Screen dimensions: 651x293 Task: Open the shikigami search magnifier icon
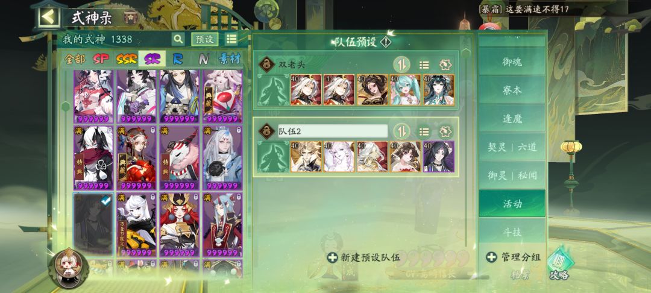coord(178,39)
